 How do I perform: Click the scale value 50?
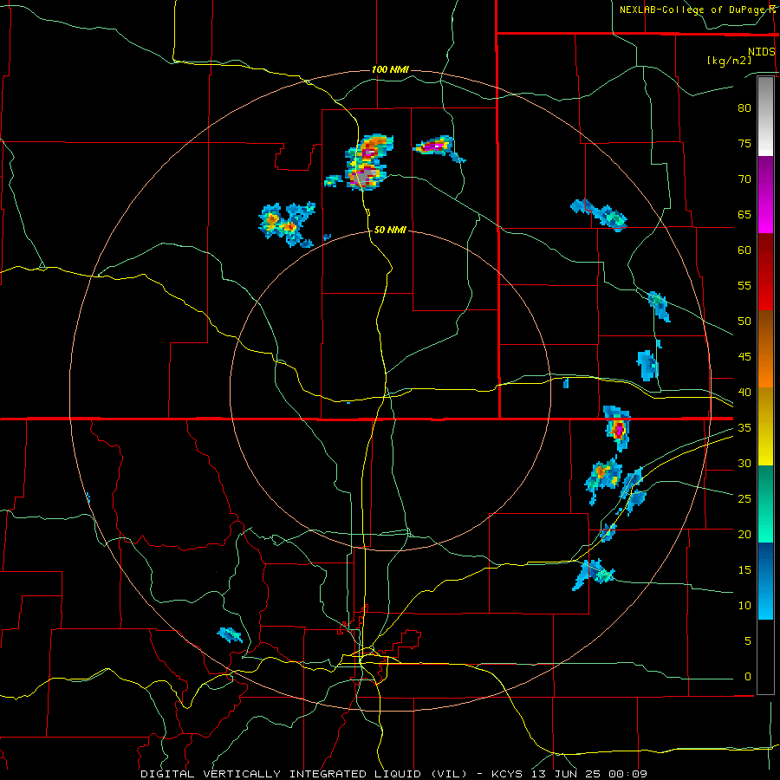pyautogui.click(x=744, y=321)
